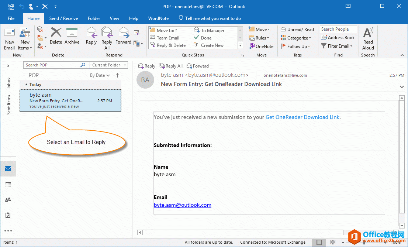The height and width of the screenshot is (247, 408).
Task: Toggle Unread/Read status of email
Action: (297, 29)
